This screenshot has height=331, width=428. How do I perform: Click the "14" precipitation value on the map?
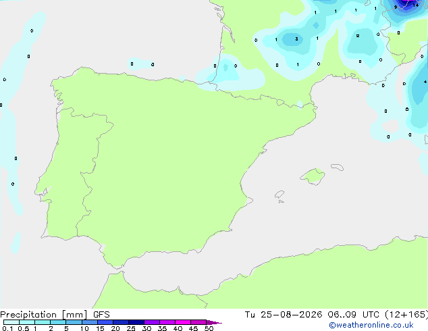(415, 5)
